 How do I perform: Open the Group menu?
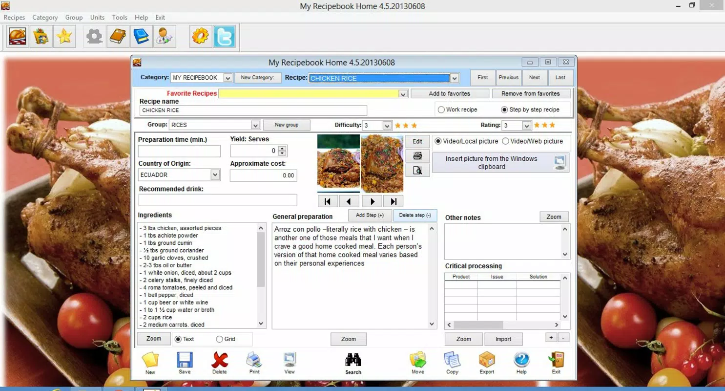tap(74, 17)
